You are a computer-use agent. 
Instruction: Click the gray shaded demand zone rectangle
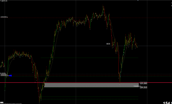(91, 85)
